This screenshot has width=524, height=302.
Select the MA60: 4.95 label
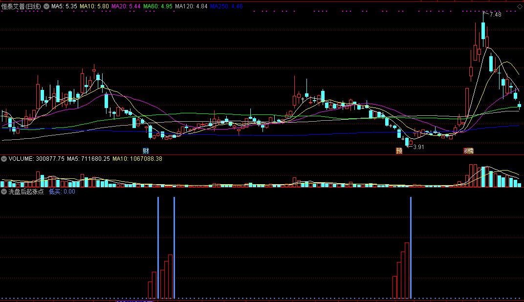pyautogui.click(x=158, y=6)
